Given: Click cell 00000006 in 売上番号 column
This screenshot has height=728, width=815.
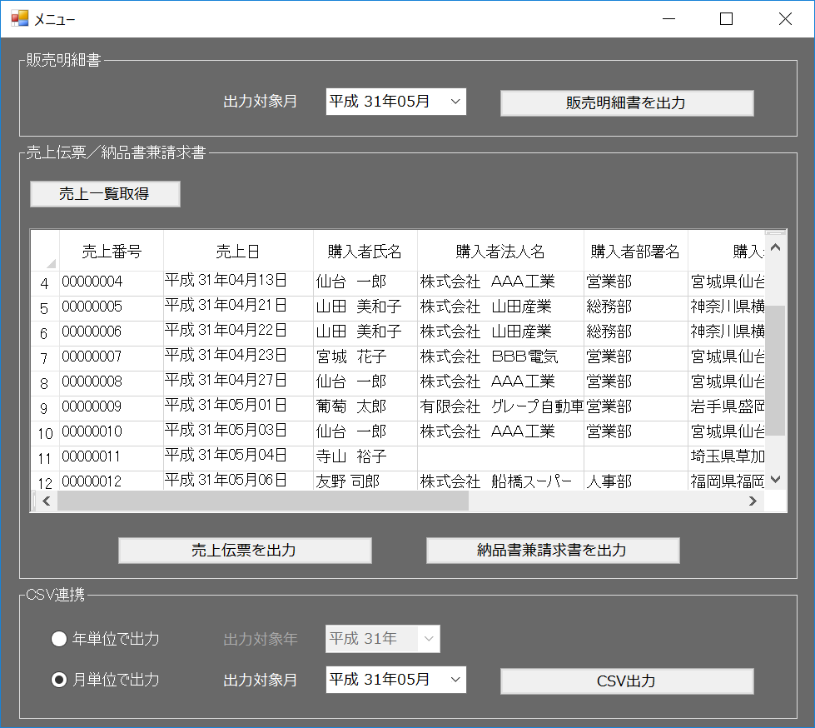Looking at the screenshot, I should (x=112, y=333).
